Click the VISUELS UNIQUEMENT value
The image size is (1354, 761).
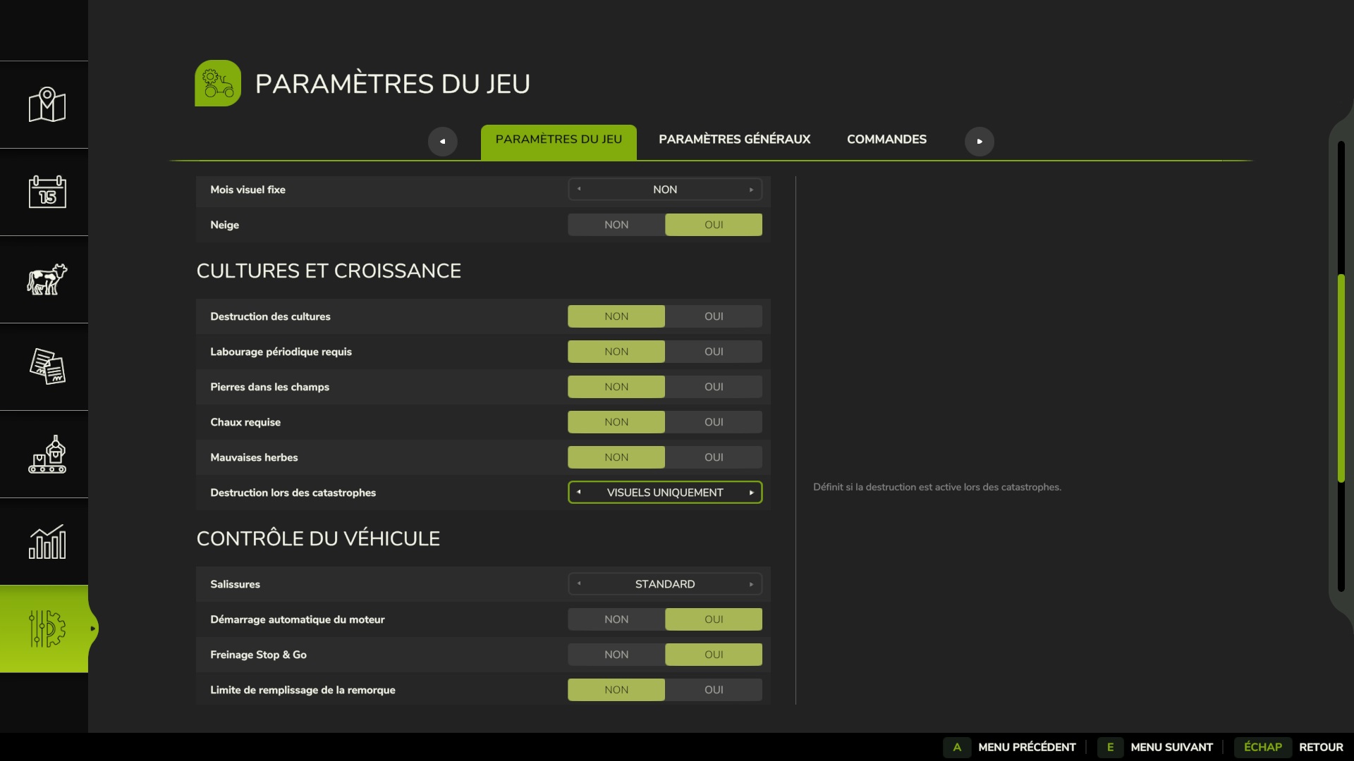pos(665,493)
